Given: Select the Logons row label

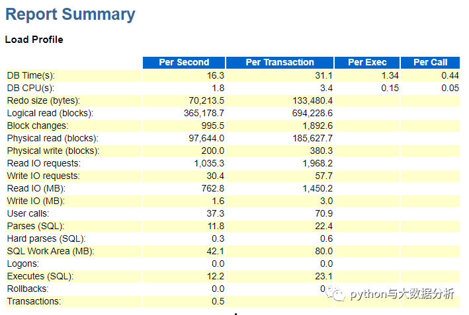Looking at the screenshot, I should pyautogui.click(x=23, y=263).
